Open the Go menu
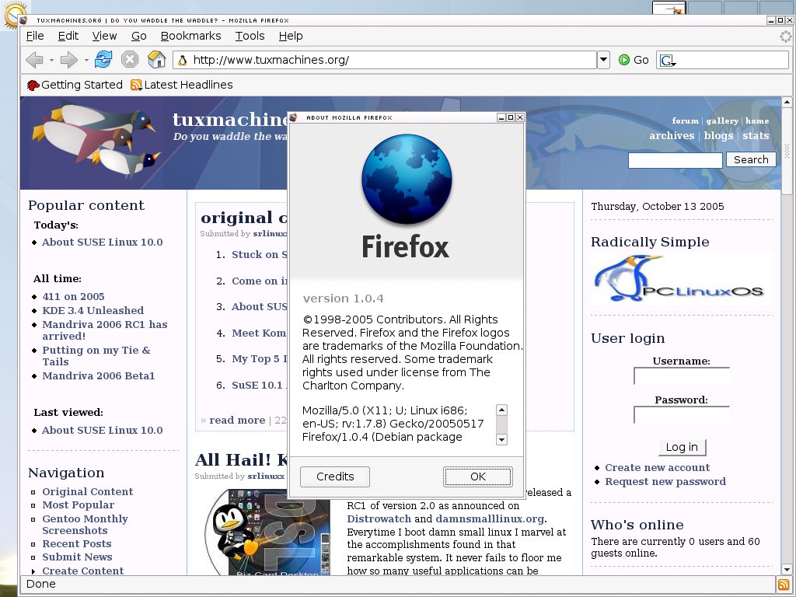 (138, 36)
